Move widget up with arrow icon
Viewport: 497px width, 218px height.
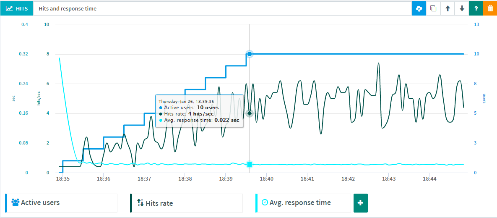[x=448, y=8]
